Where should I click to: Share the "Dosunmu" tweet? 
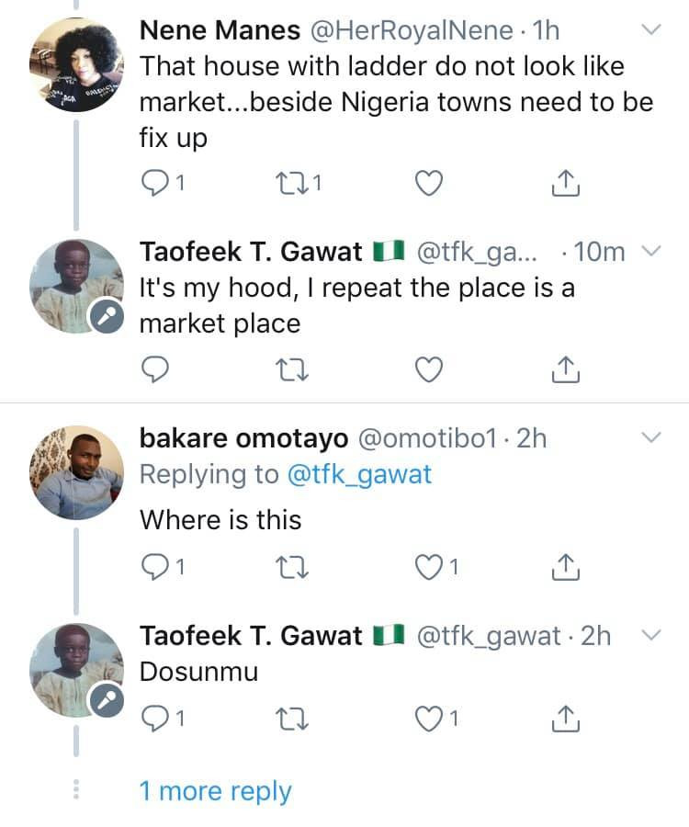(x=566, y=719)
